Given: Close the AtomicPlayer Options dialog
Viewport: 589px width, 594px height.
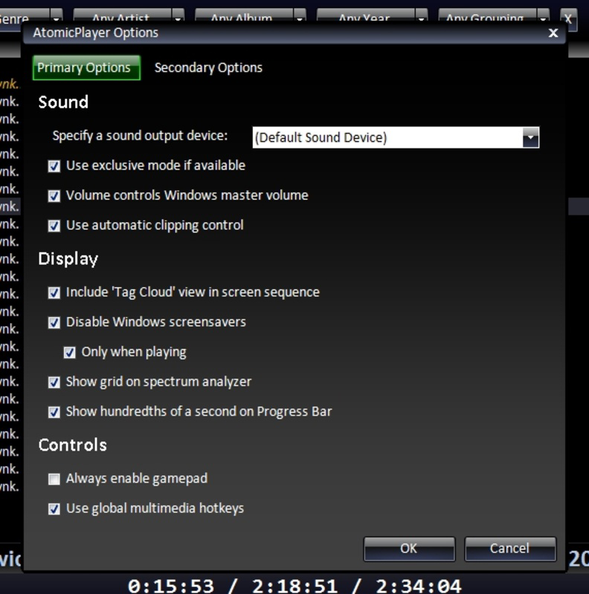Looking at the screenshot, I should (553, 33).
